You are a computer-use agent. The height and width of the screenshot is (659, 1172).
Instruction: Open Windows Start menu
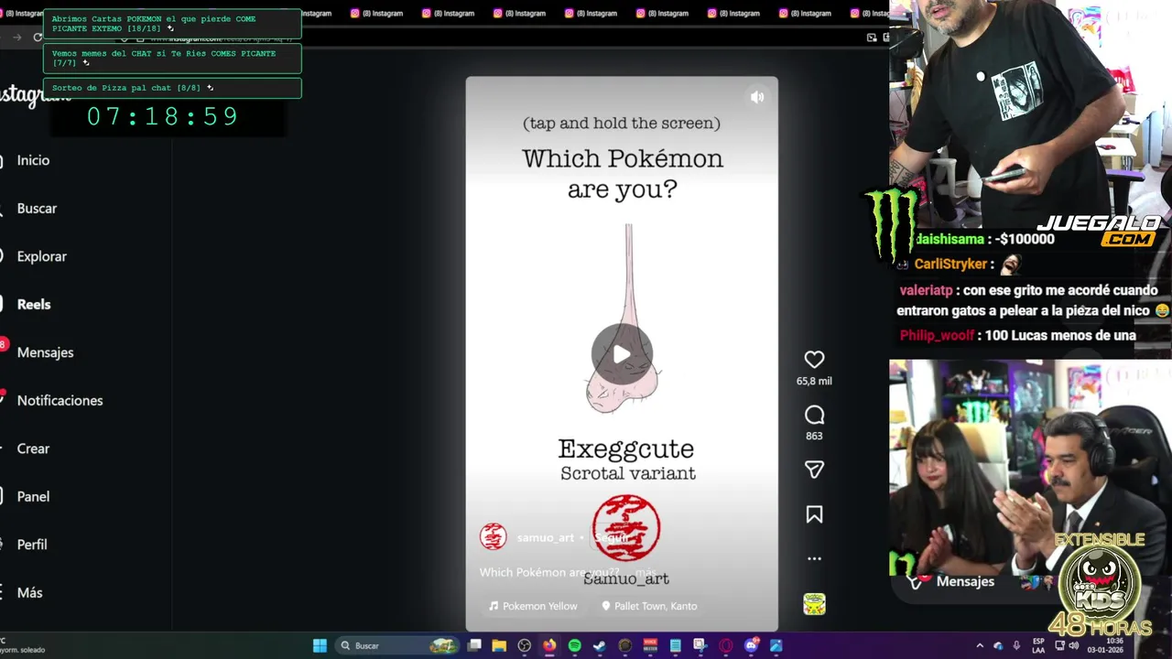pyautogui.click(x=320, y=645)
